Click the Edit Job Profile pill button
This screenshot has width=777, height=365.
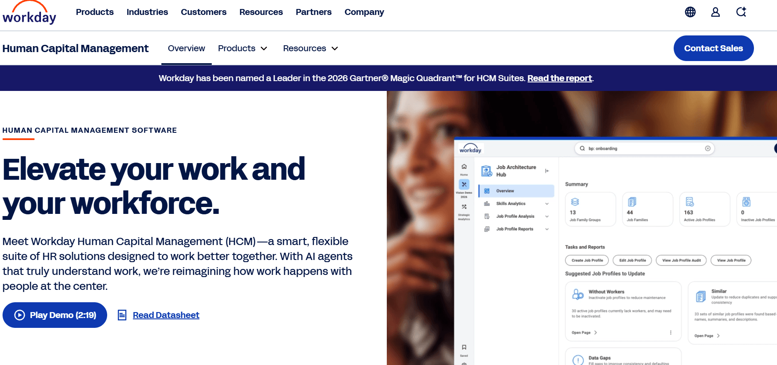pos(632,260)
